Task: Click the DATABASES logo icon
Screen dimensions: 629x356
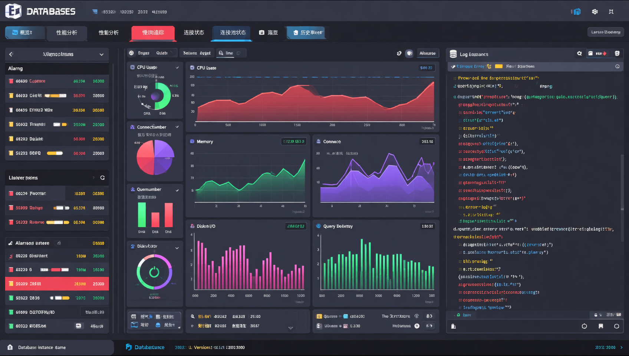Action: click(13, 11)
